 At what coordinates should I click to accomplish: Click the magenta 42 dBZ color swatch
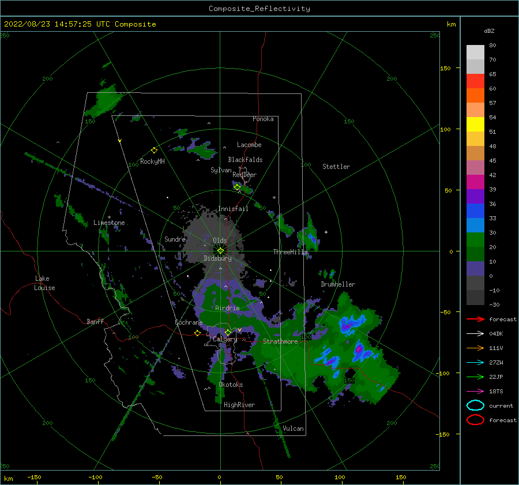click(x=475, y=182)
